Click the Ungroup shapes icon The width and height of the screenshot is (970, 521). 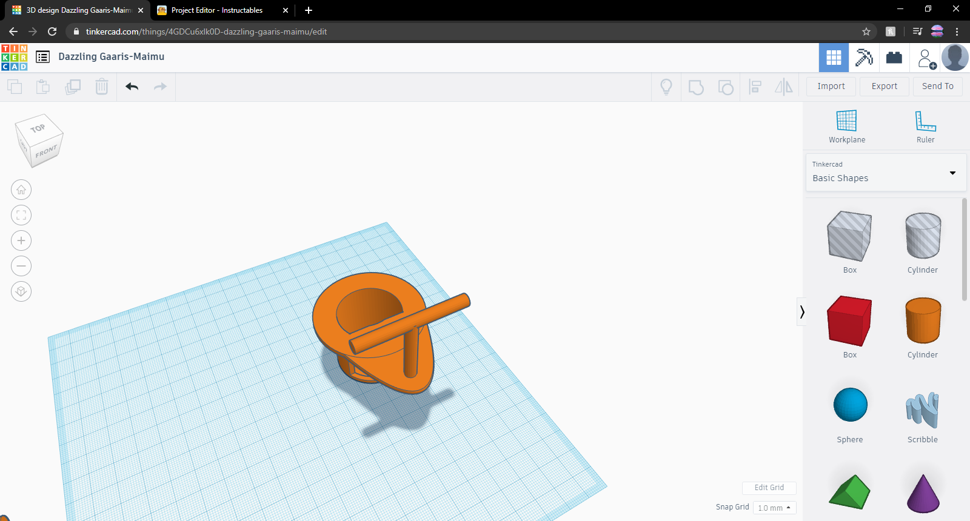726,87
